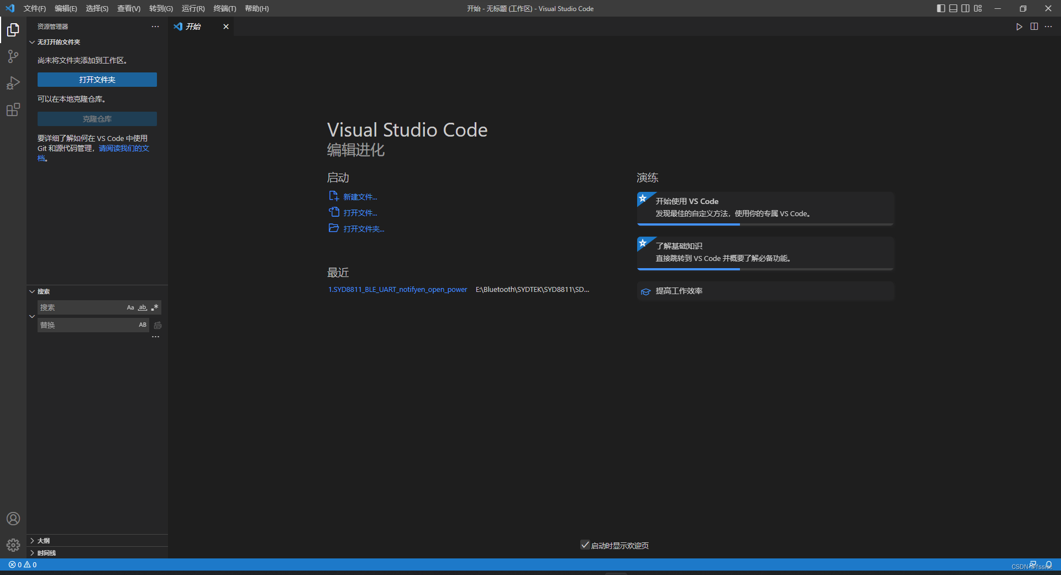Open the 文件(F) menu
The width and height of the screenshot is (1061, 575).
[x=35, y=8]
